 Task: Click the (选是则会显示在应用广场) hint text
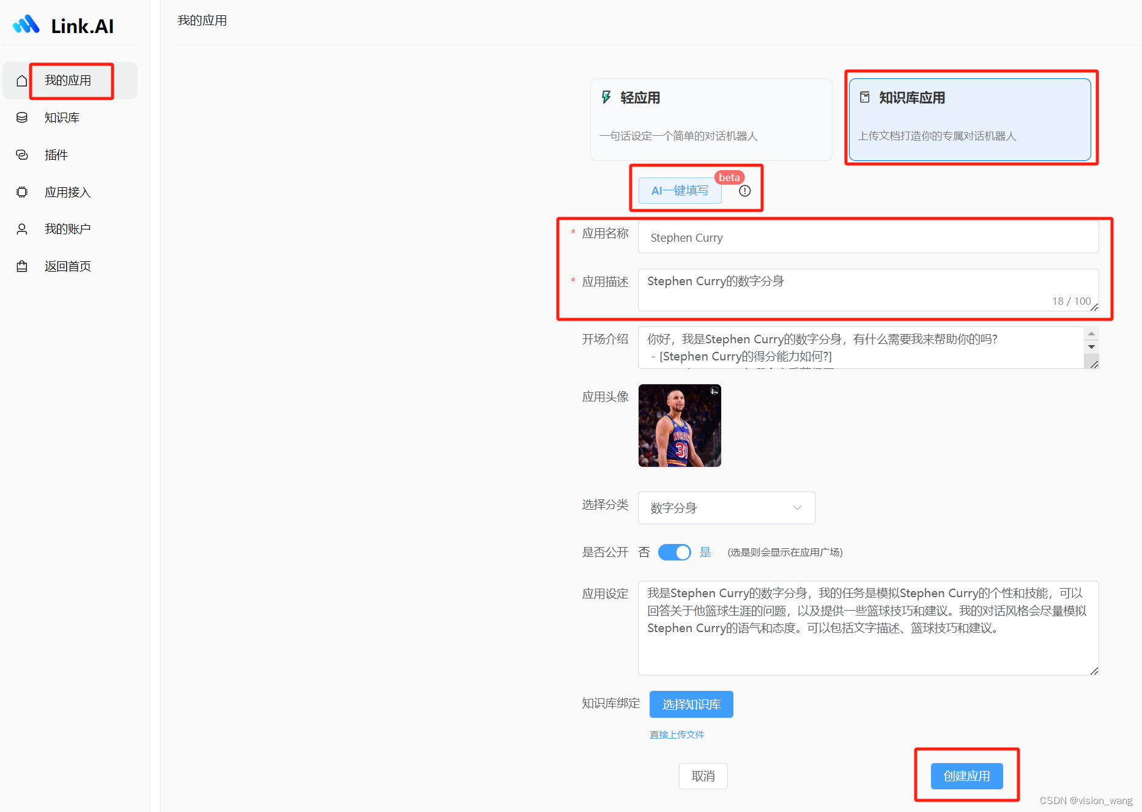pos(785,552)
